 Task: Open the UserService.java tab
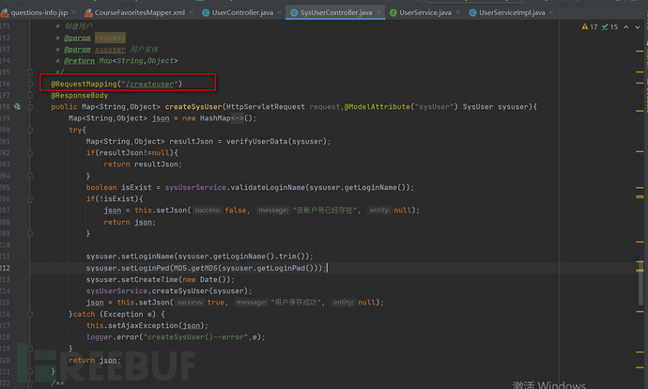(x=425, y=12)
